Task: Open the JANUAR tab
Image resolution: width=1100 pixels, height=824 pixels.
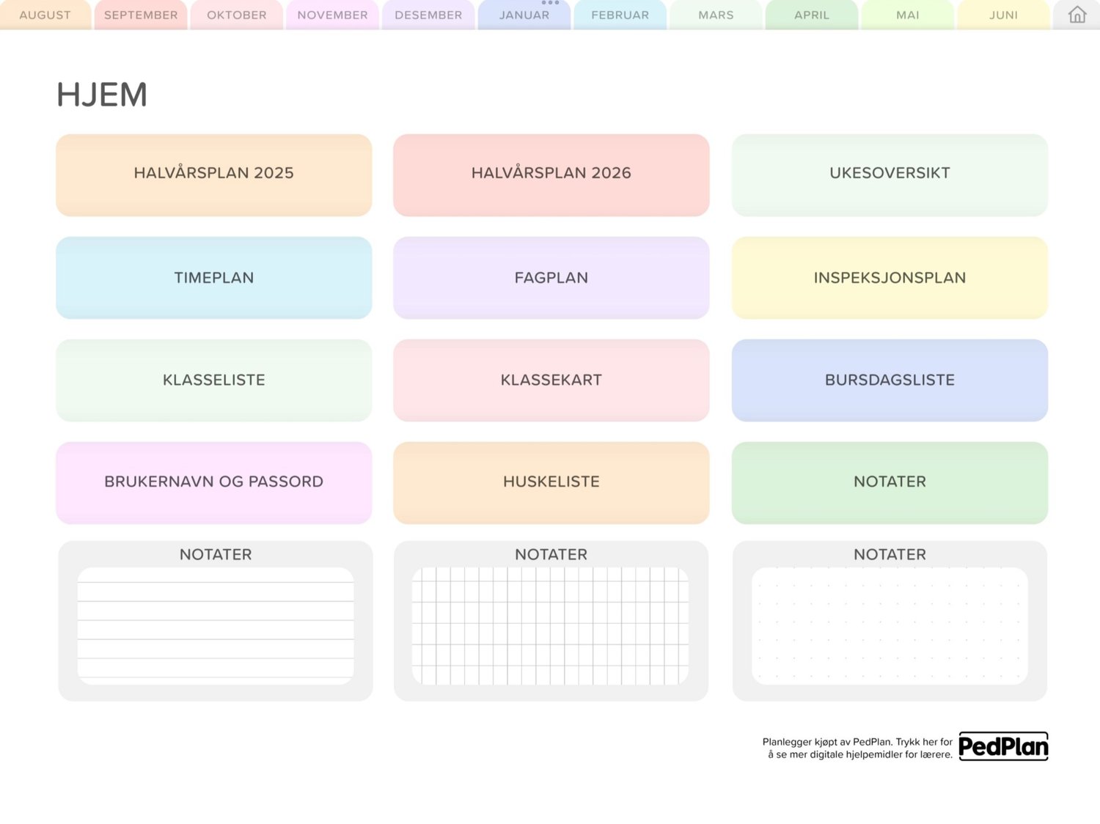Action: click(x=524, y=15)
